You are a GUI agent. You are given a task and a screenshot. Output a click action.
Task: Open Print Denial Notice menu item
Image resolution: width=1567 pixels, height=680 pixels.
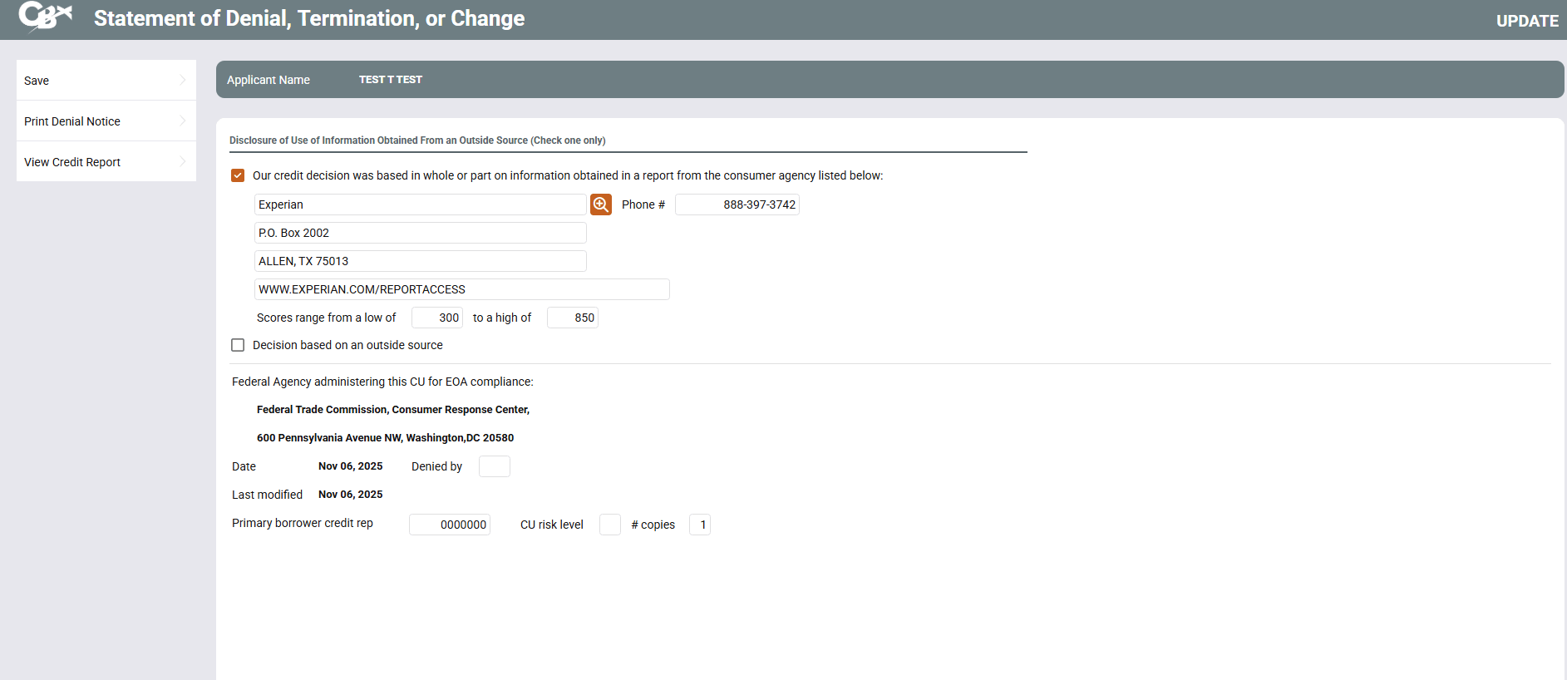(x=72, y=121)
